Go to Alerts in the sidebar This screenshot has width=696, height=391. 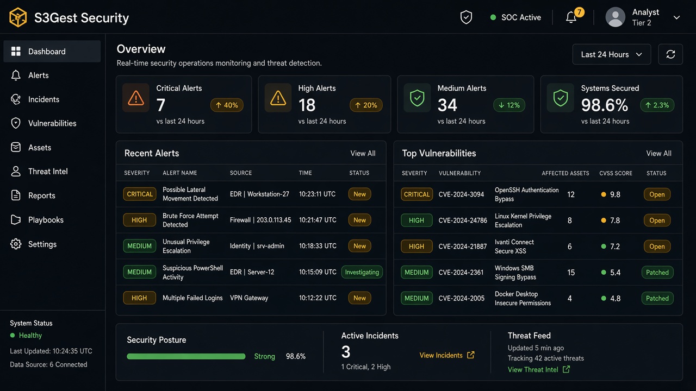(x=52, y=75)
